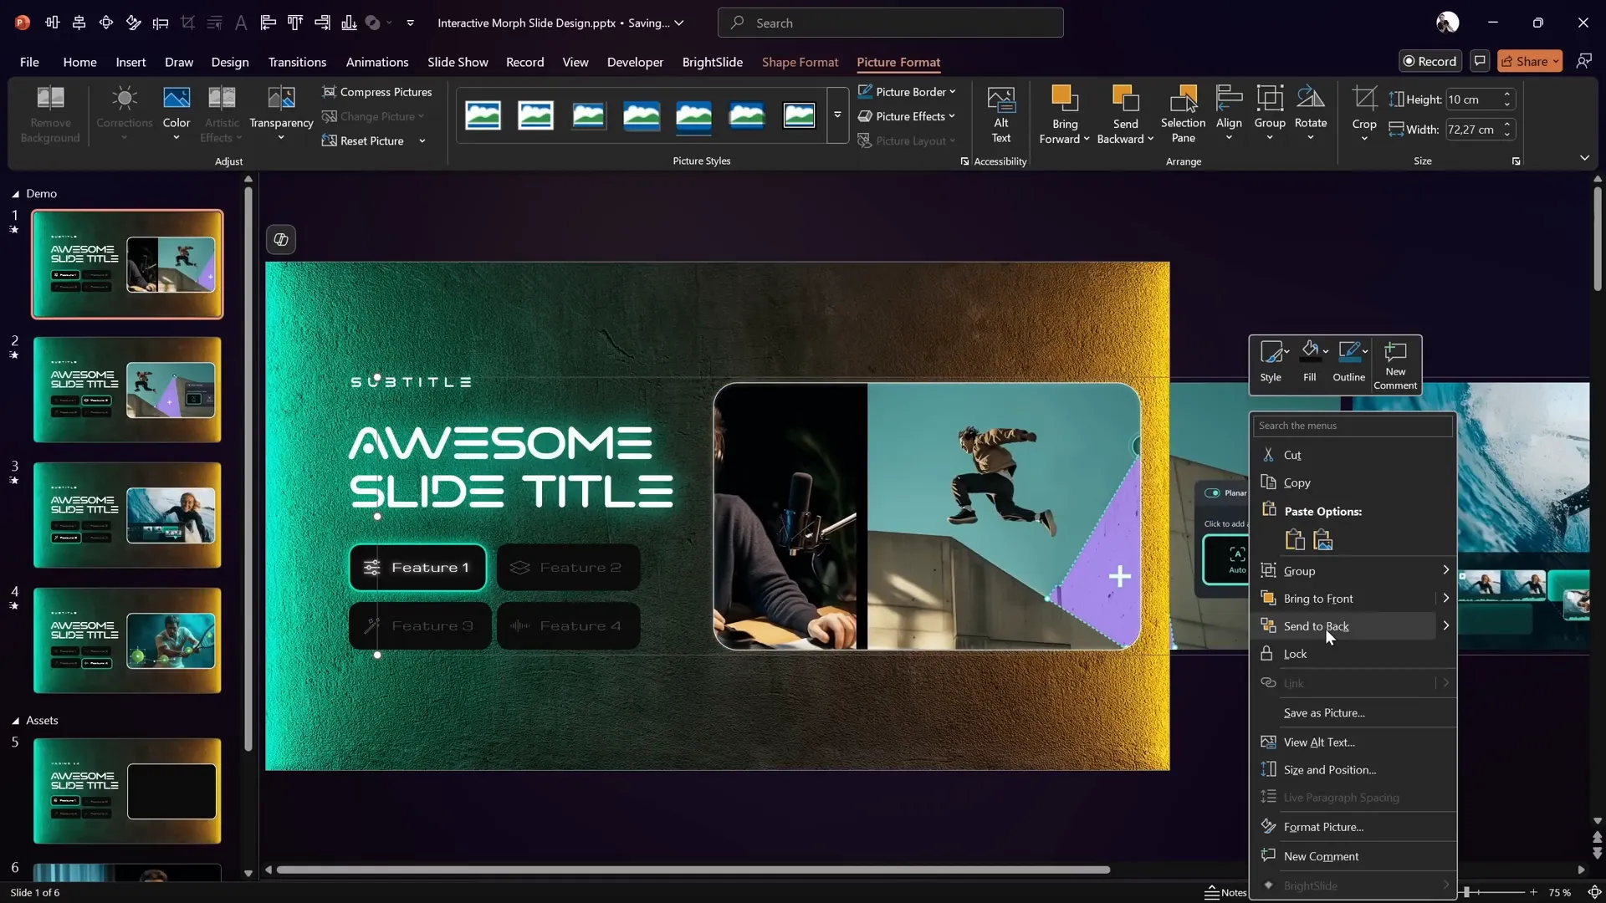
Task: Choose Save as Picture
Action: coord(1353,713)
